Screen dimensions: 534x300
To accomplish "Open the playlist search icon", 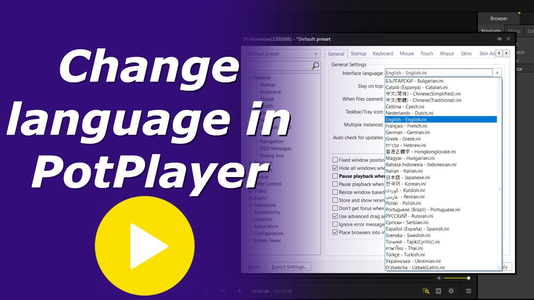I will click(426, 290).
